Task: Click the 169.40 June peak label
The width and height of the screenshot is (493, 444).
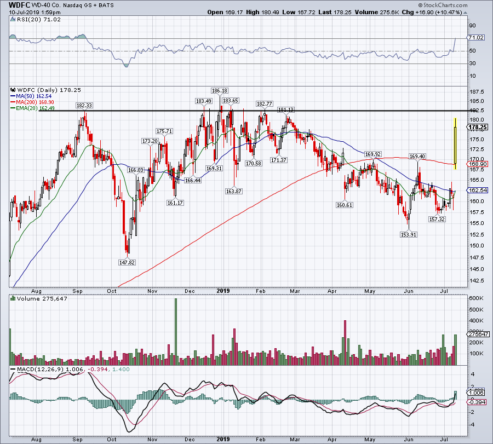Action: (x=417, y=157)
